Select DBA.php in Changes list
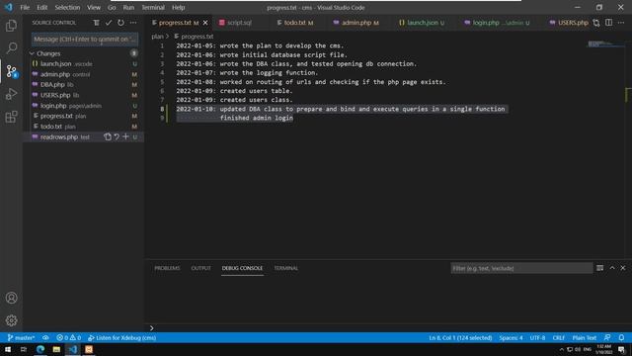The width and height of the screenshot is (632, 356). (84, 84)
